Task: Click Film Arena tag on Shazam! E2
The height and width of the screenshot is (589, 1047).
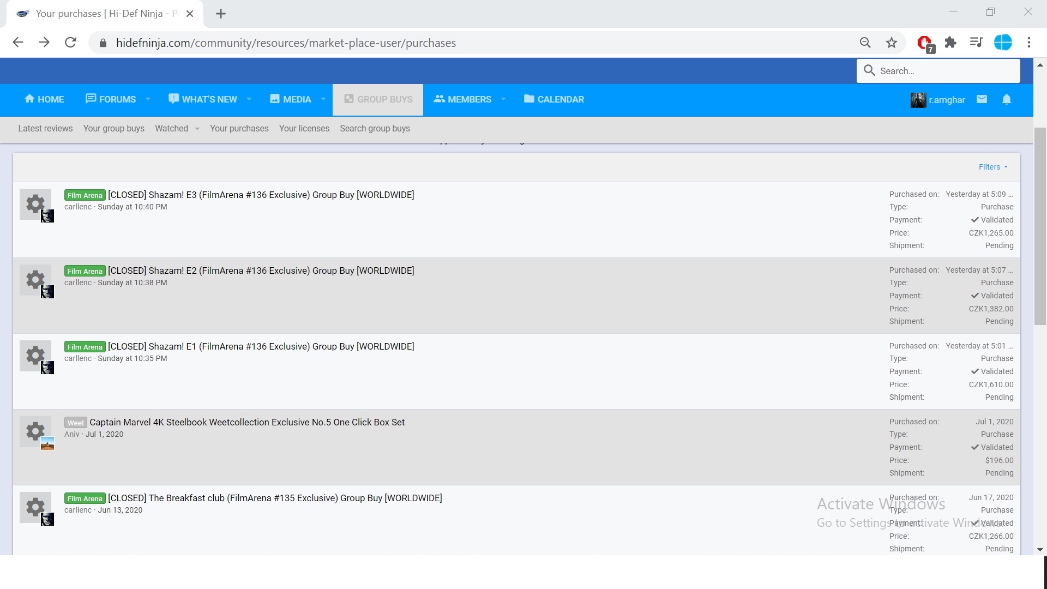Action: pyautogui.click(x=85, y=271)
